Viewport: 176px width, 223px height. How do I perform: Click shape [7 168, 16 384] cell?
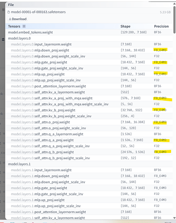[x=133, y=122]
